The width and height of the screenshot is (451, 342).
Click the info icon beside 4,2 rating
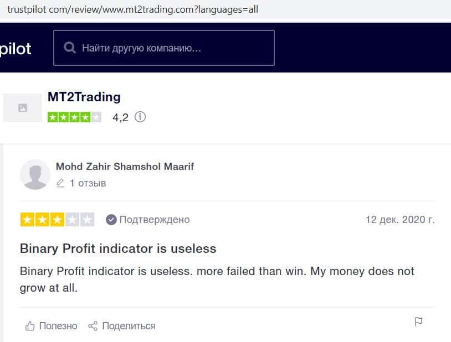[141, 117]
